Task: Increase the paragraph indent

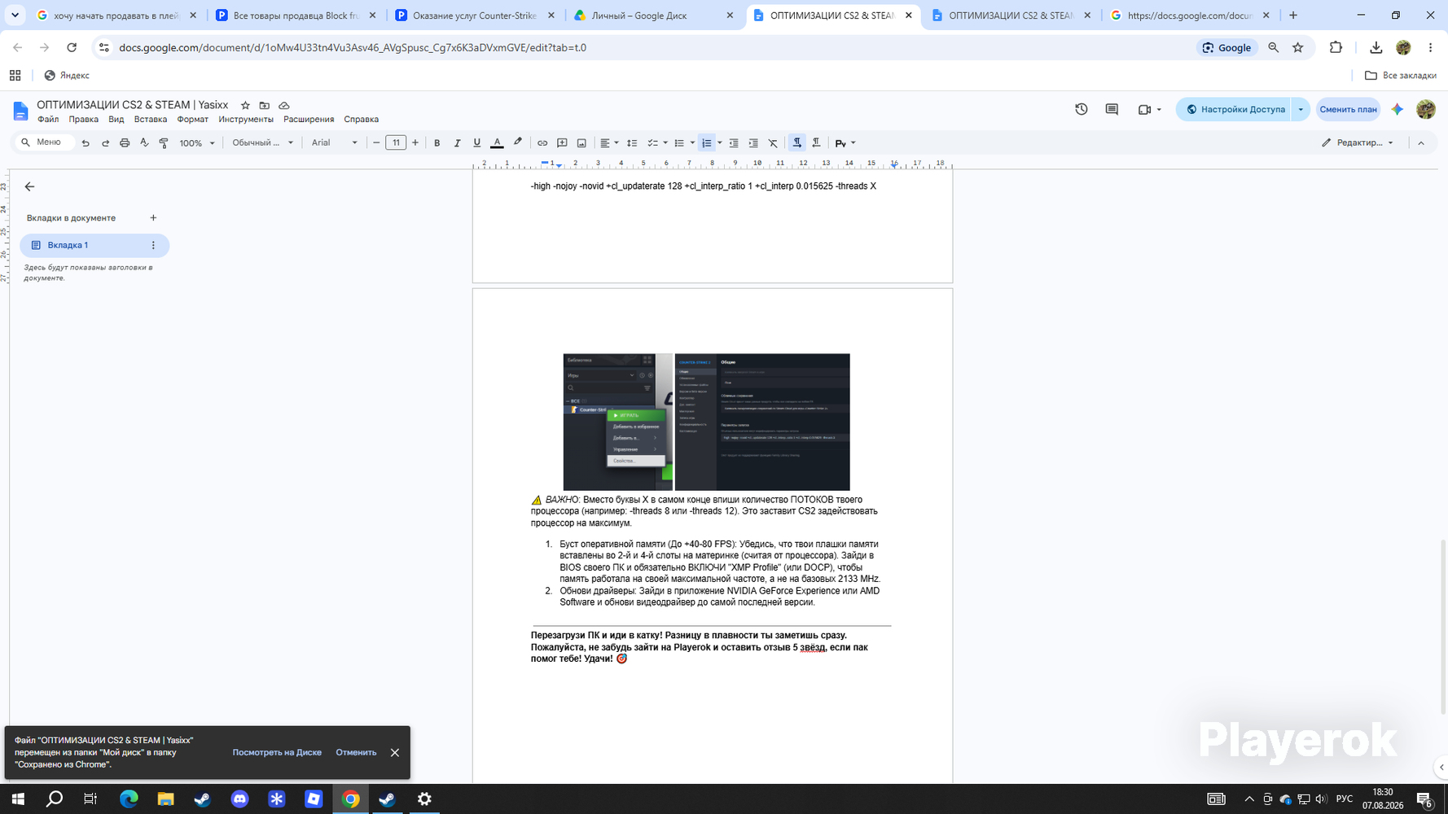Action: (x=753, y=143)
